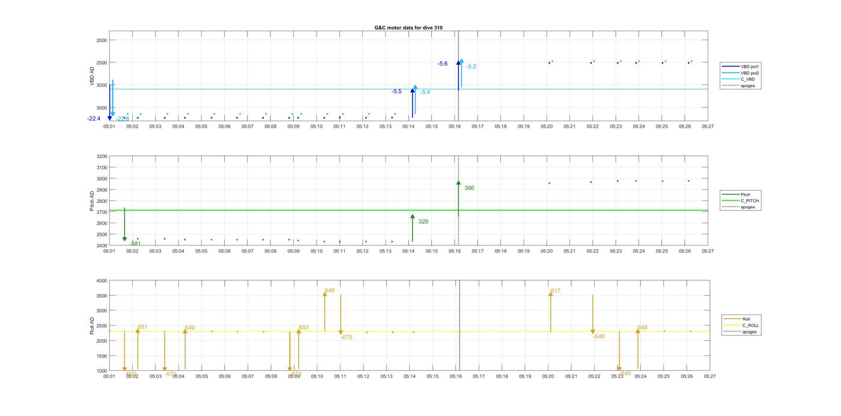841x416 pixels.
Task: Click the '-649' roll data label near 05:23
Action: tap(625, 373)
